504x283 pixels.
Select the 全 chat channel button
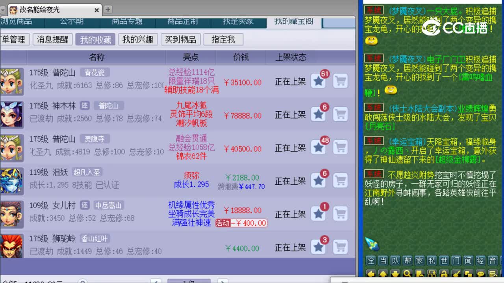pos(371,261)
